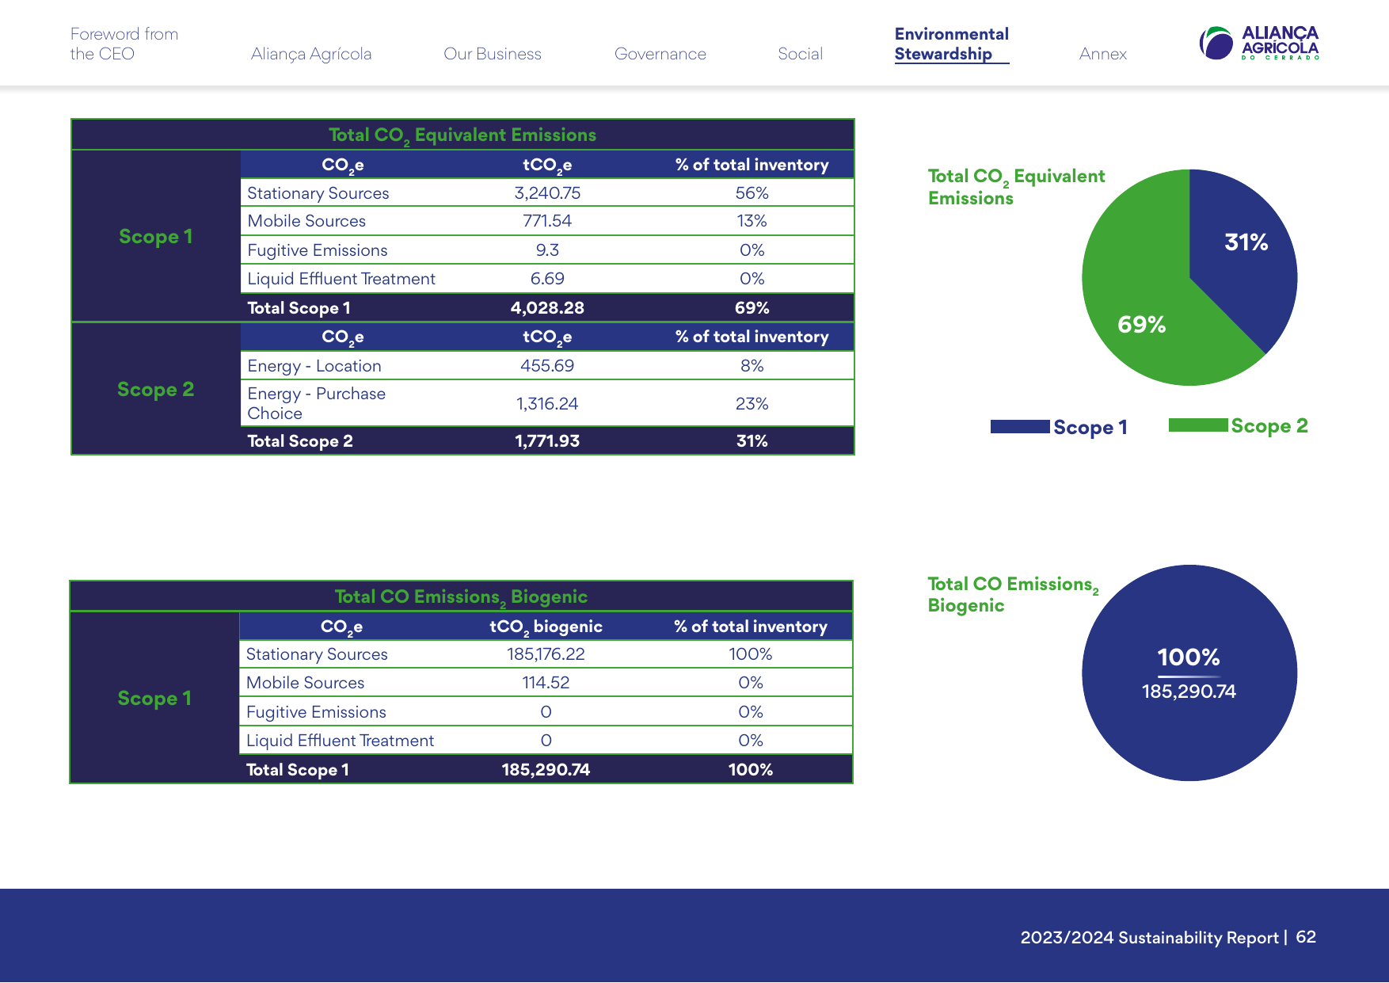Click the Energy - Purchase Choice label

pyautogui.click(x=317, y=403)
